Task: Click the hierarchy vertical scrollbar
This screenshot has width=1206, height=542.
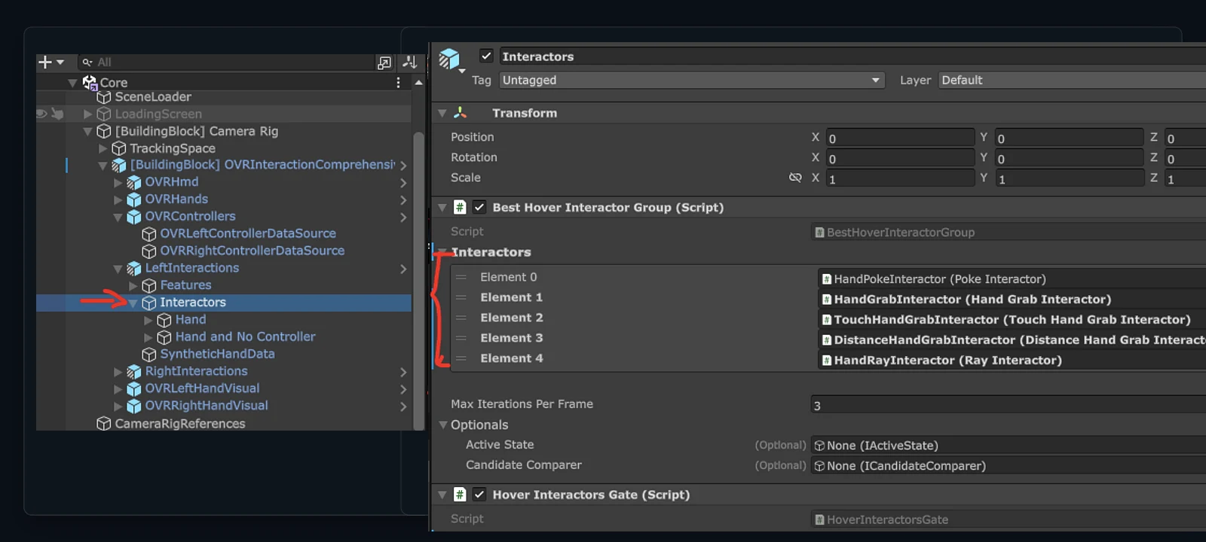Action: click(x=418, y=280)
